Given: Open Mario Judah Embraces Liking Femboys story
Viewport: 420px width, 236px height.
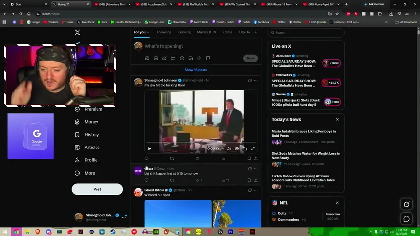Looking at the screenshot, I should (x=303, y=134).
